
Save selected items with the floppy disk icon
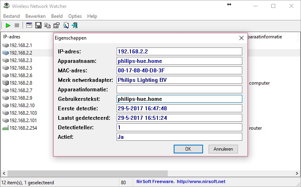tap(38, 25)
